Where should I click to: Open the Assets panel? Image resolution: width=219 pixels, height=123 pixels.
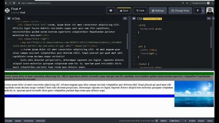(18, 121)
